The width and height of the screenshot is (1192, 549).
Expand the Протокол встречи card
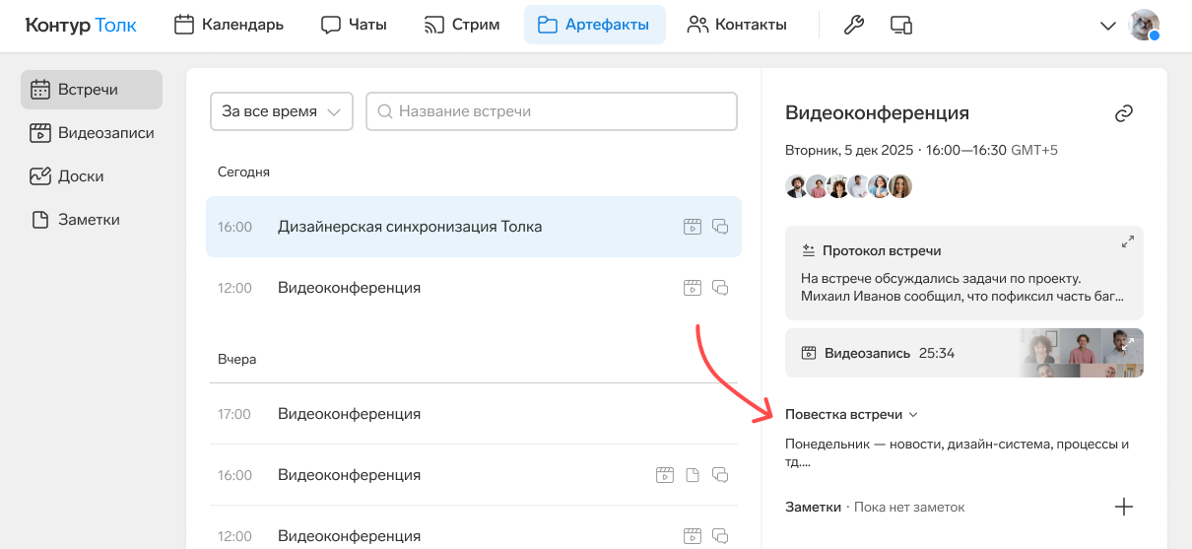point(1128,242)
